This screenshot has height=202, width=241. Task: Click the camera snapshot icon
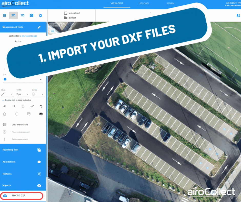click(31, 15)
